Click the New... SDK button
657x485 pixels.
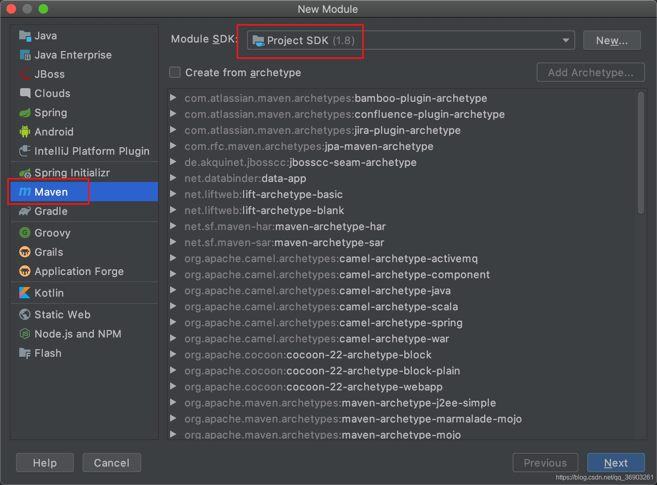tap(612, 40)
